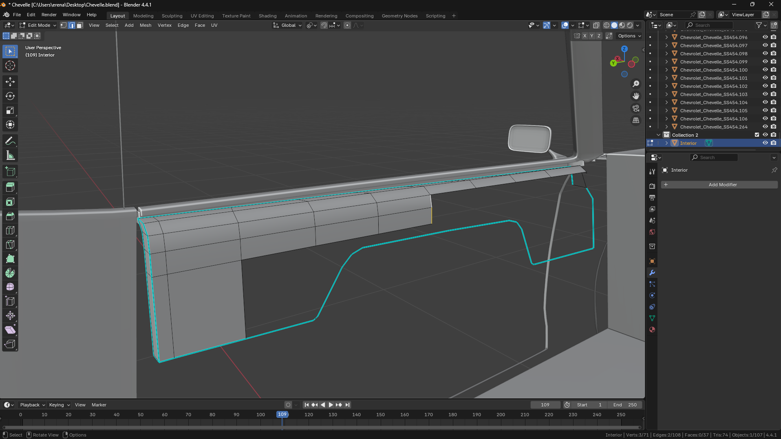
Task: Open the Material properties tab
Action: [x=652, y=330]
